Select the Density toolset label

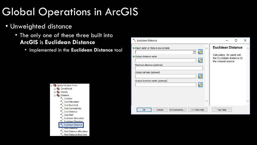[64, 92]
